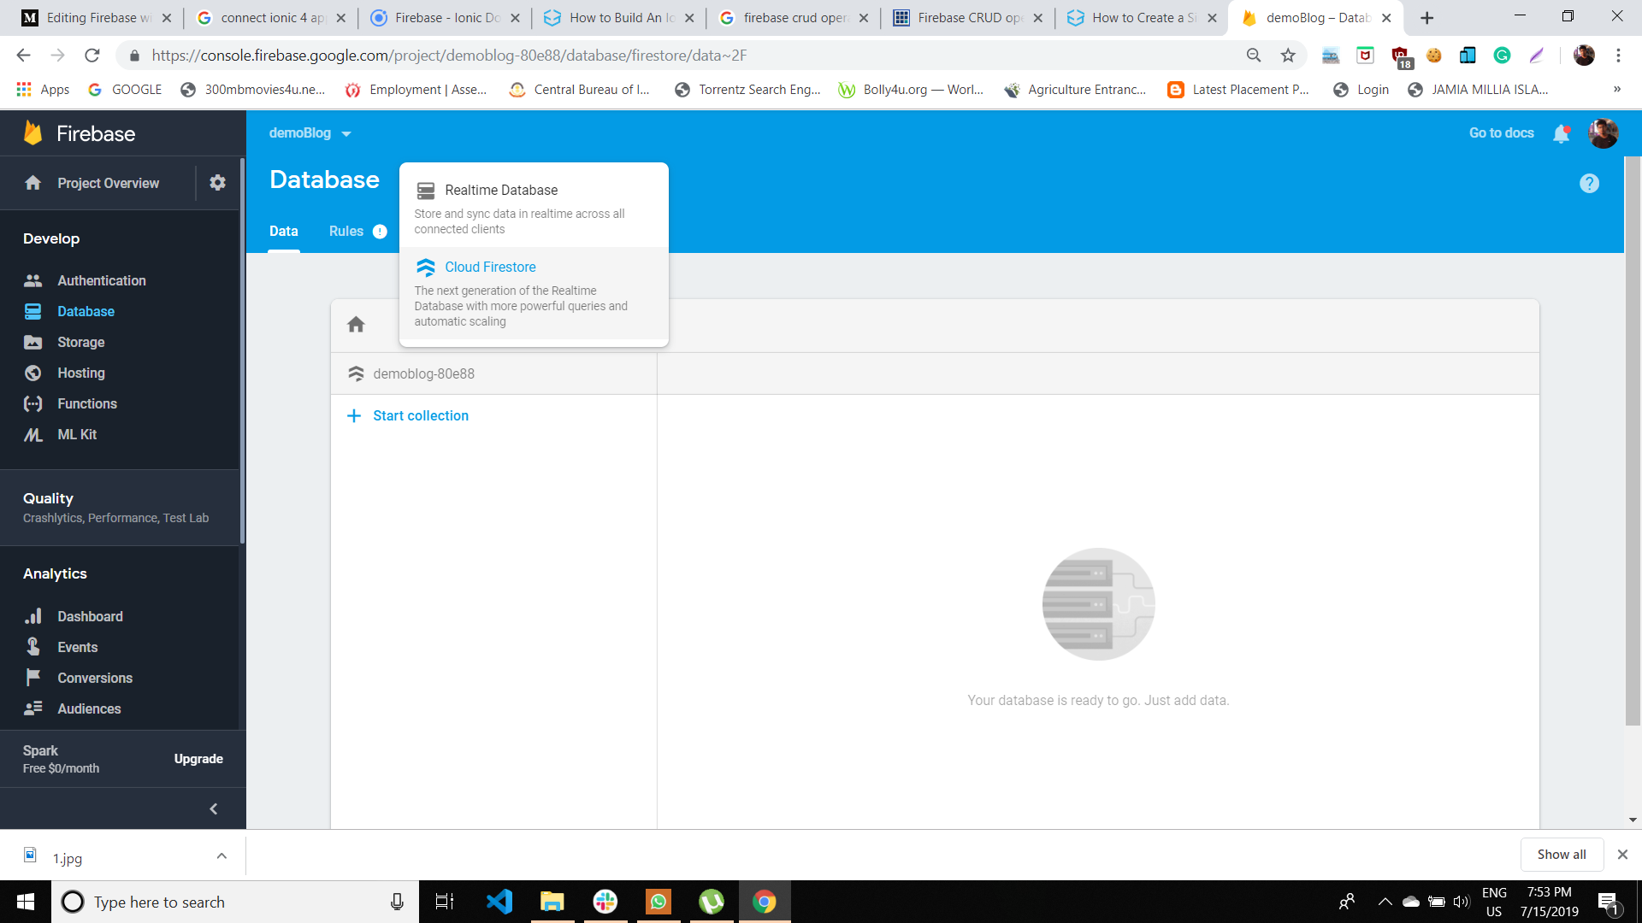1642x923 pixels.
Task: Switch to the Rules tab
Action: [x=346, y=231]
